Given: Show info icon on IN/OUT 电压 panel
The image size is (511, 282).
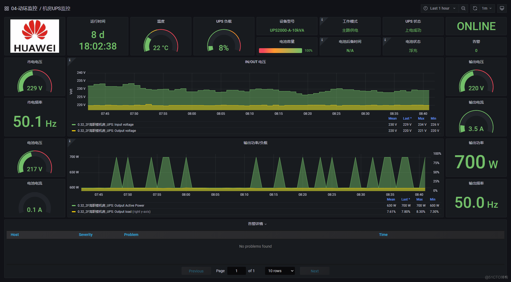Looking at the screenshot, I should (x=70, y=60).
